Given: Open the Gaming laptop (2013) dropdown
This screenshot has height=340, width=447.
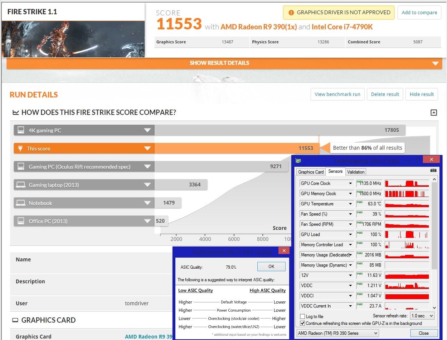Looking at the screenshot, I should tap(147, 185).
